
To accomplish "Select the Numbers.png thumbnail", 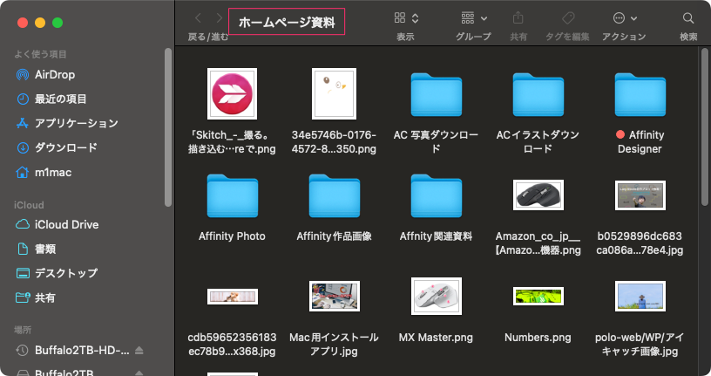I will (538, 297).
